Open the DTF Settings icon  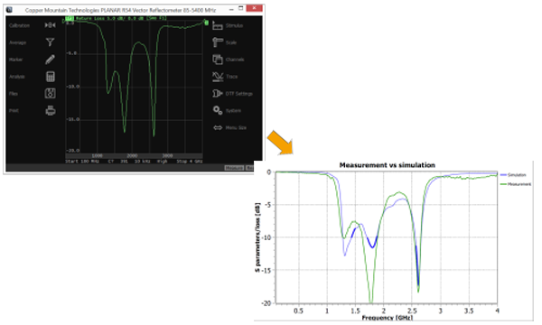click(218, 93)
